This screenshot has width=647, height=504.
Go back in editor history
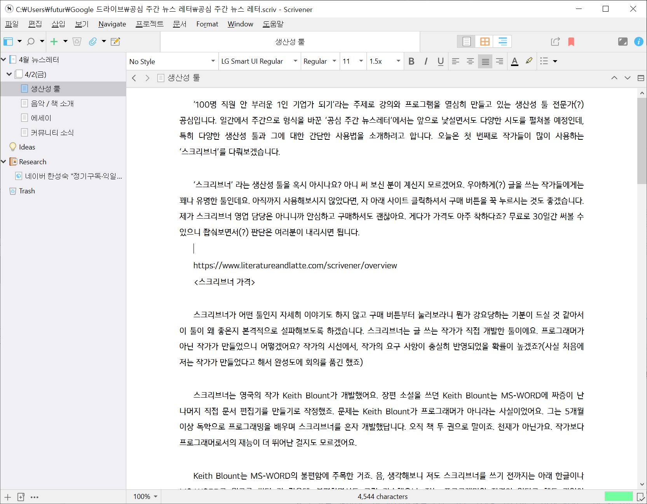(x=134, y=78)
